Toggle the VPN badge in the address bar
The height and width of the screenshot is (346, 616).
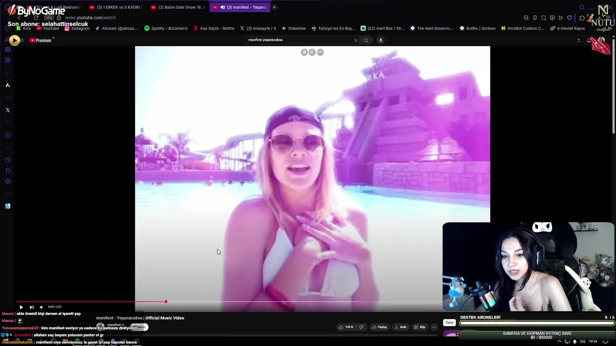[x=49, y=18]
